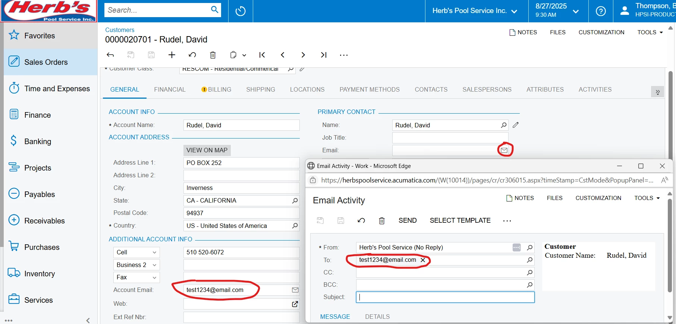Screen dimensions: 676x324
Task: Remove test1234@email.com from the To field
Action: 423,260
